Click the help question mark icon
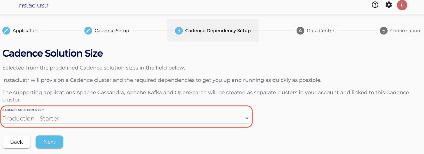424x154 pixels. 375,5
